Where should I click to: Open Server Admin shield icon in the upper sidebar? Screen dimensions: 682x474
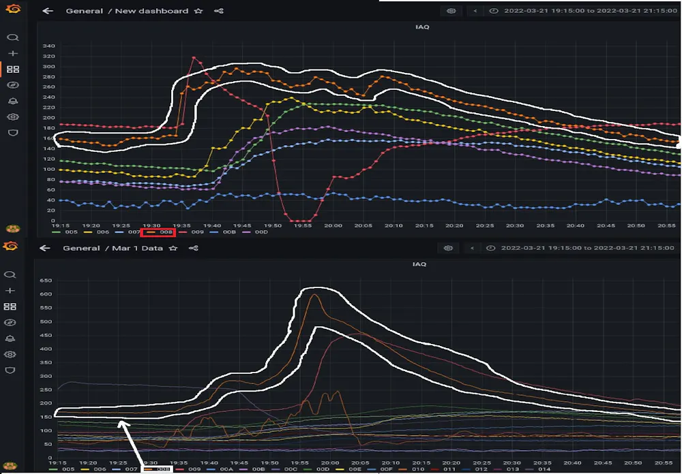click(x=13, y=133)
